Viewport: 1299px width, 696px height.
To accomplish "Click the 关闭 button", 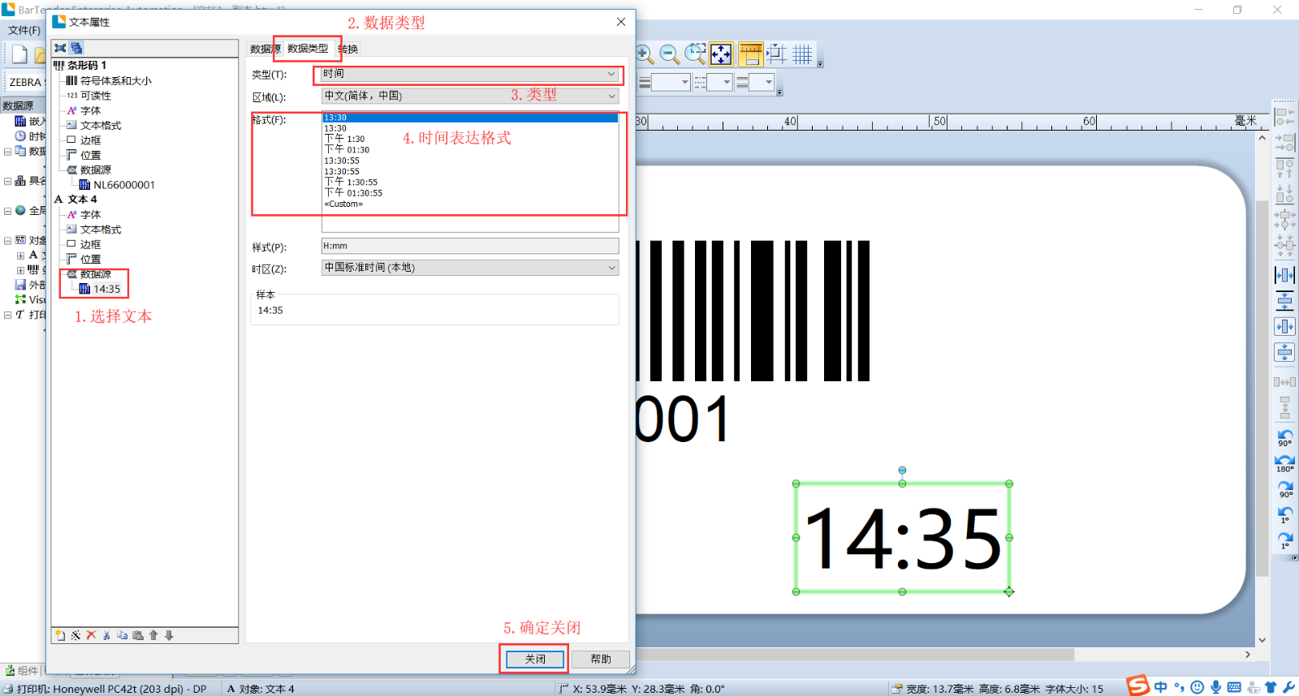I will [x=534, y=659].
